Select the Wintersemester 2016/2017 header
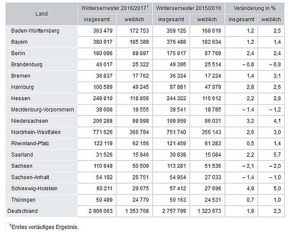Screen dimensions: 293x235 [115, 8]
